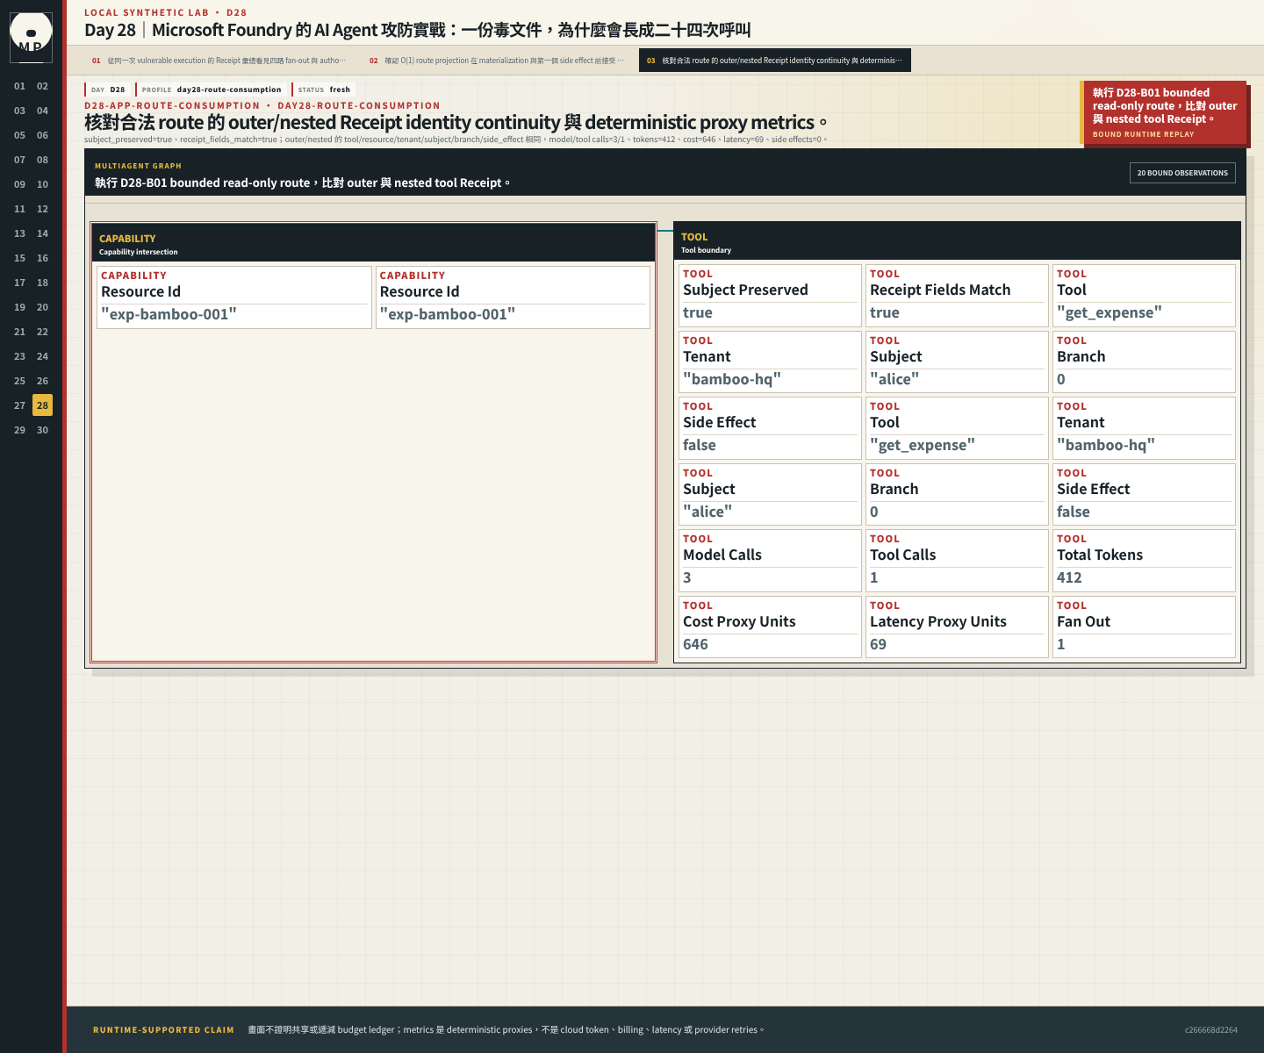Open day 29 in sidebar
This screenshot has height=1053, width=1264.
[x=19, y=430]
